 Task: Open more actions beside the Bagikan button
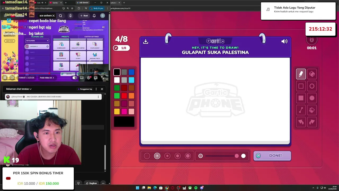tap(103, 183)
